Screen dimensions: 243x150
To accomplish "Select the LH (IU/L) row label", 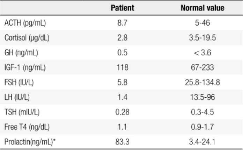I will (x=17, y=97).
